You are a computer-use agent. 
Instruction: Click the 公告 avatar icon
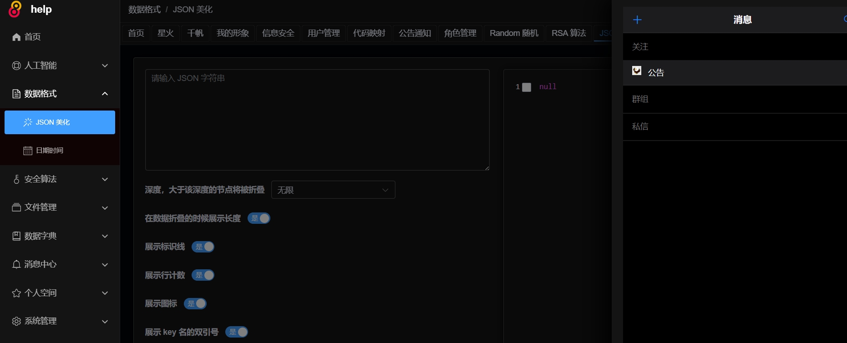point(637,71)
